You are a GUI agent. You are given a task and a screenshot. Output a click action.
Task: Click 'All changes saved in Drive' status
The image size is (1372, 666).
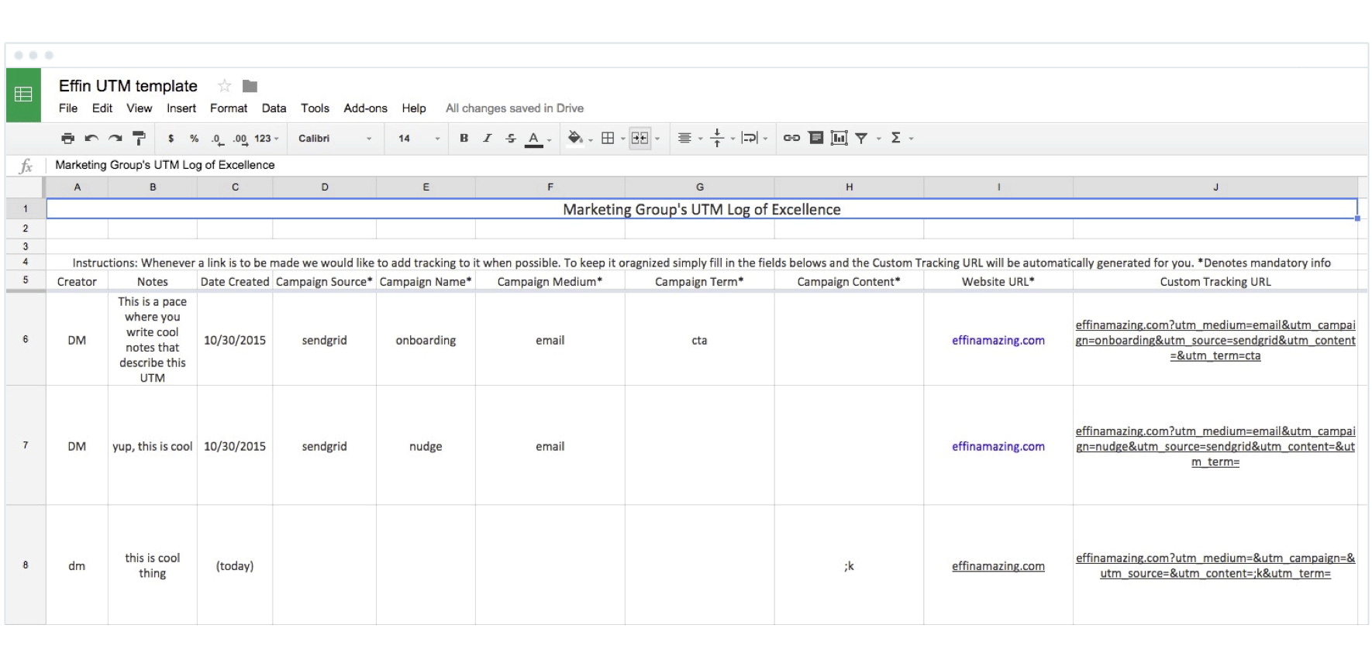515,108
